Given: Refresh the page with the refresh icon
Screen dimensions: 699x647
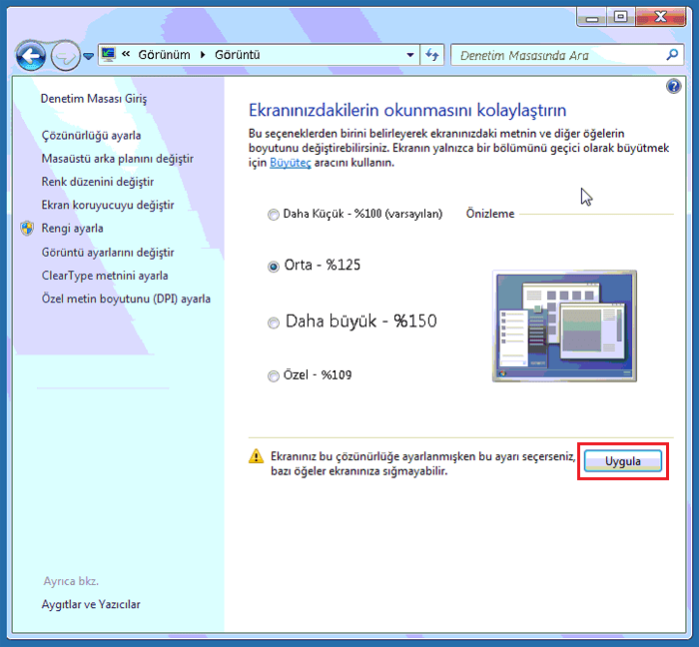Looking at the screenshot, I should point(431,55).
